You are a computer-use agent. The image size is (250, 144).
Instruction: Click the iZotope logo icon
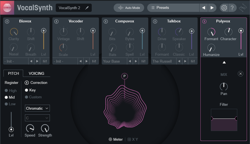[x=243, y=8]
